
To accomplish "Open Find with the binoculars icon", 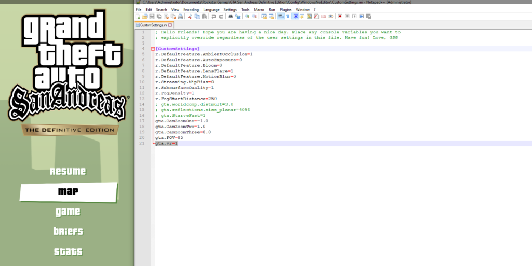I will pyautogui.click(x=230, y=17).
